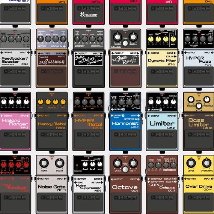Viewport: 214px width, 214px height.
Task: Stomp the Octave OC-2 footswitch
Action: click(x=125, y=202)
